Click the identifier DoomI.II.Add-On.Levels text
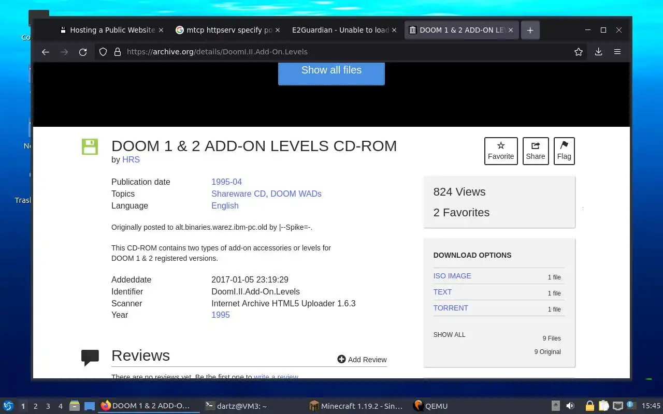This screenshot has width=663, height=414. click(x=255, y=292)
